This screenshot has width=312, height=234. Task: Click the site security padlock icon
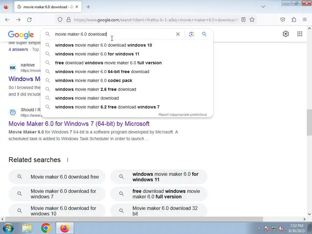pos(69,19)
